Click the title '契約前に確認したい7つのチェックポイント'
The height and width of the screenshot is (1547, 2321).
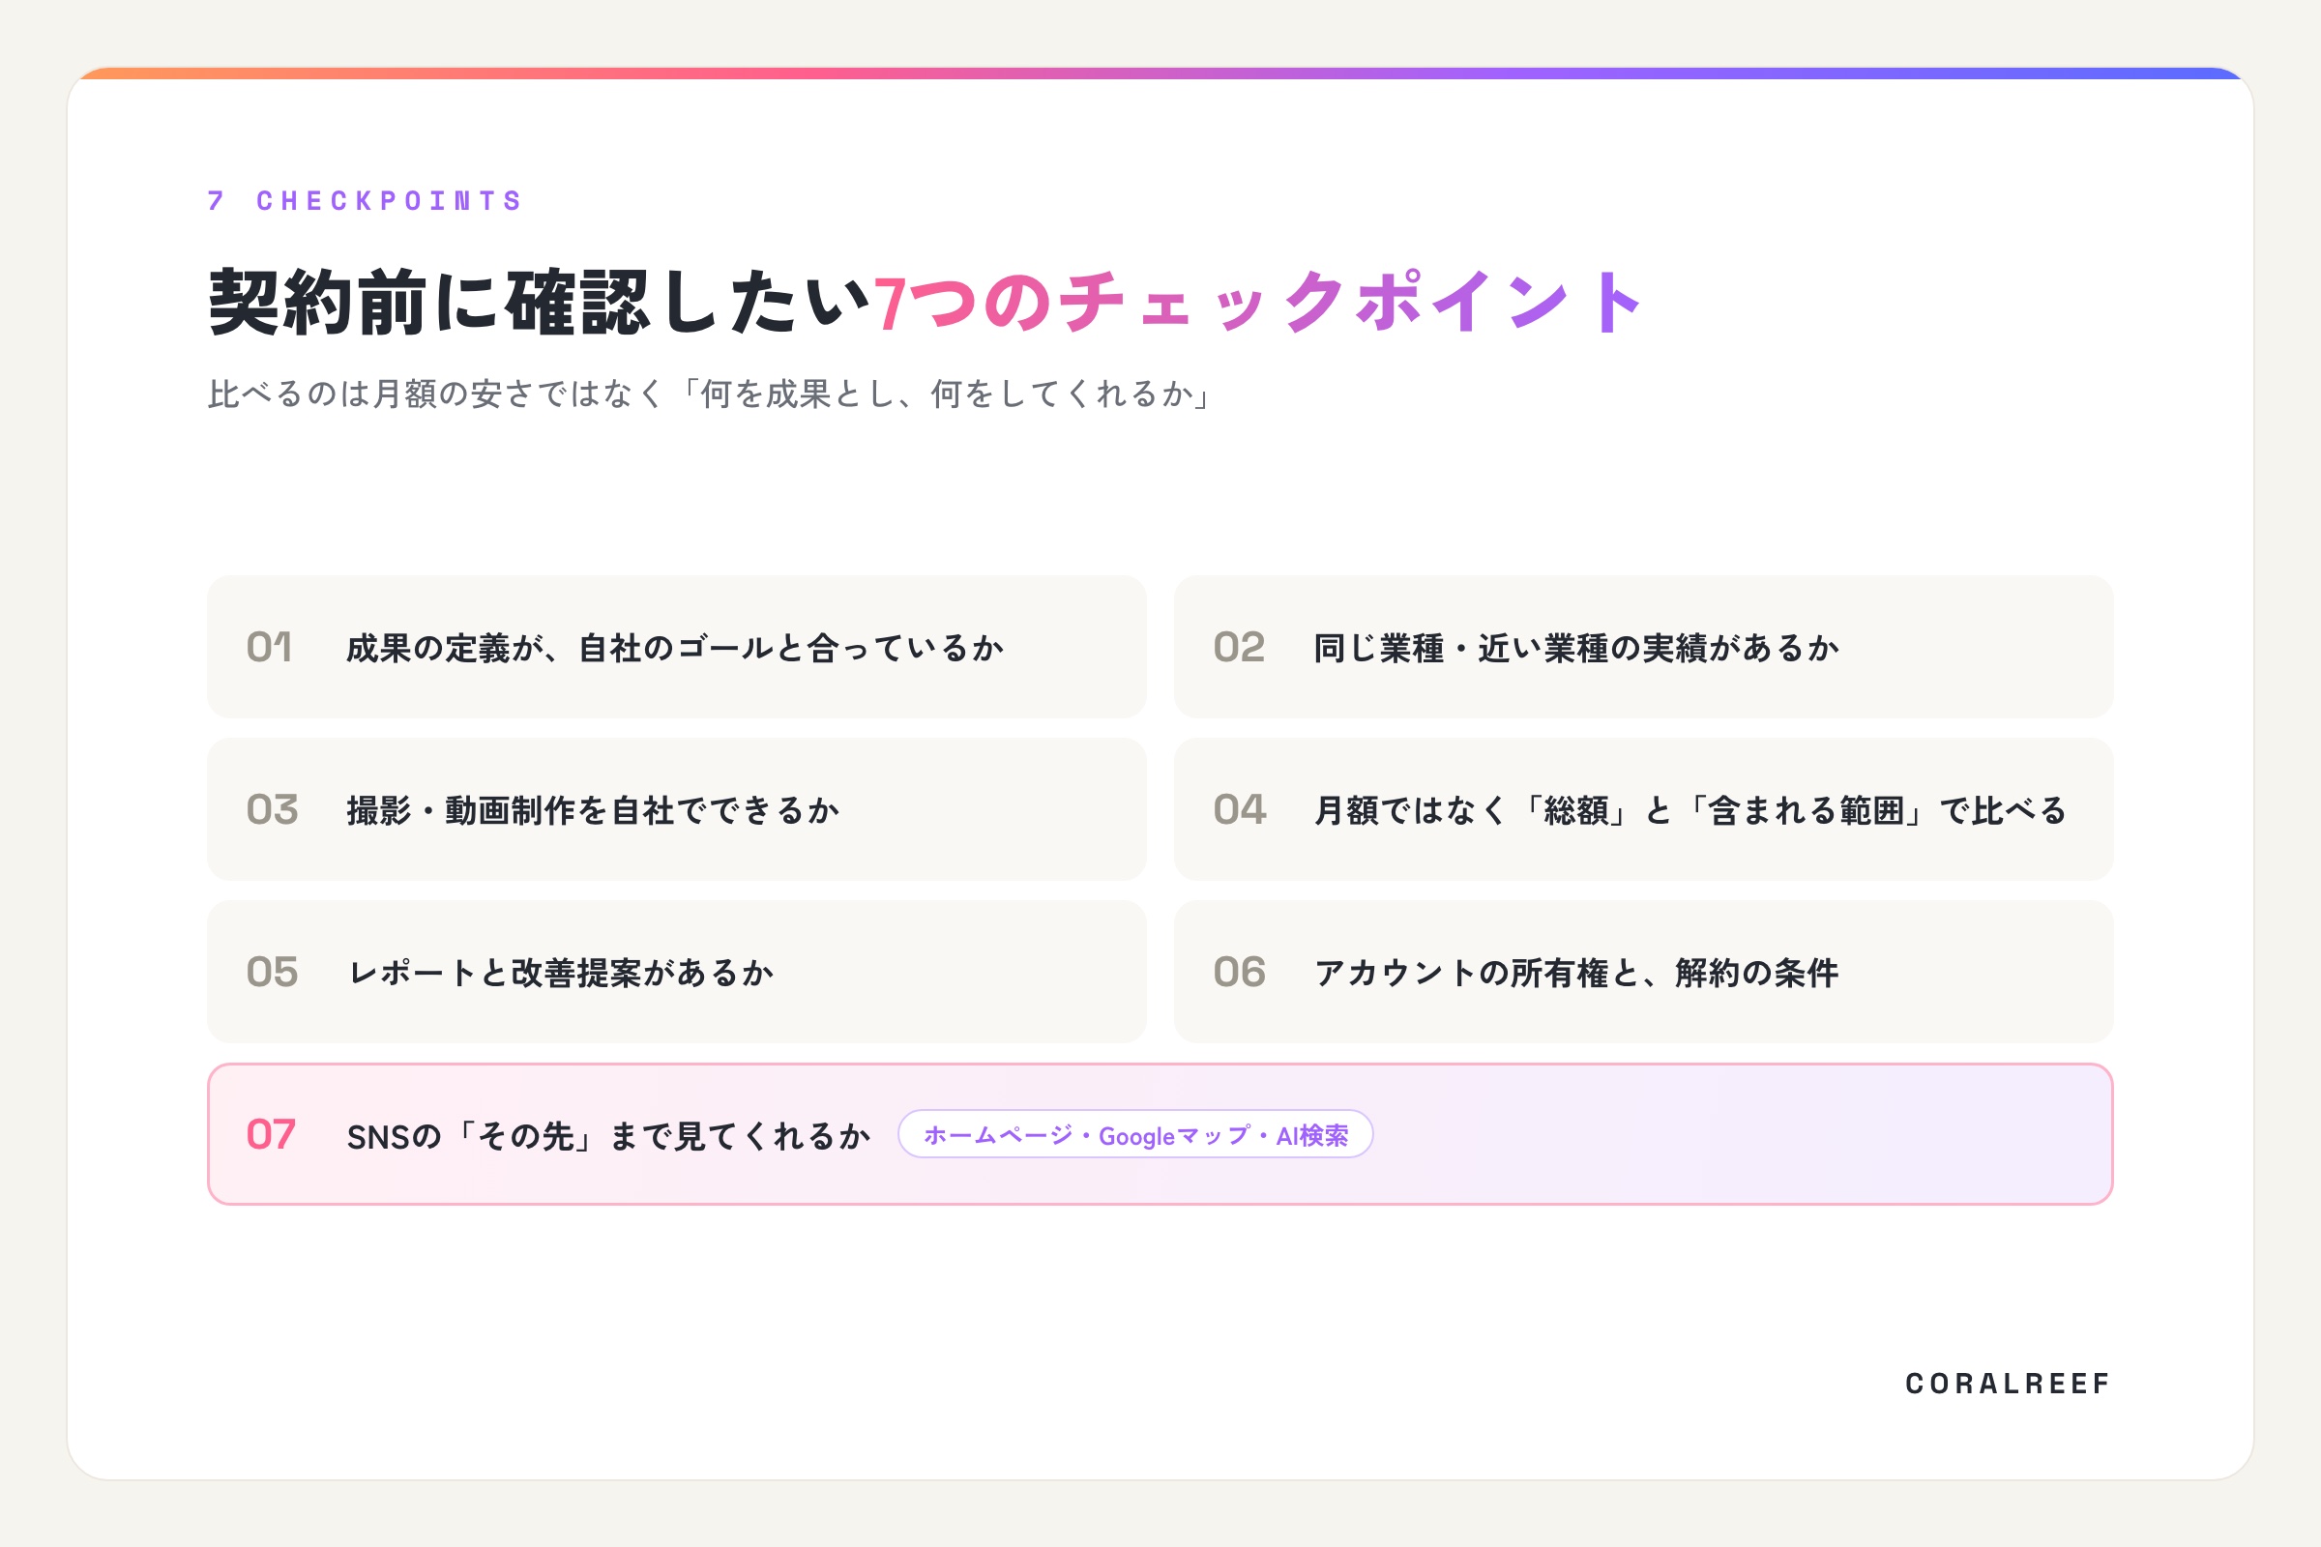coord(925,301)
